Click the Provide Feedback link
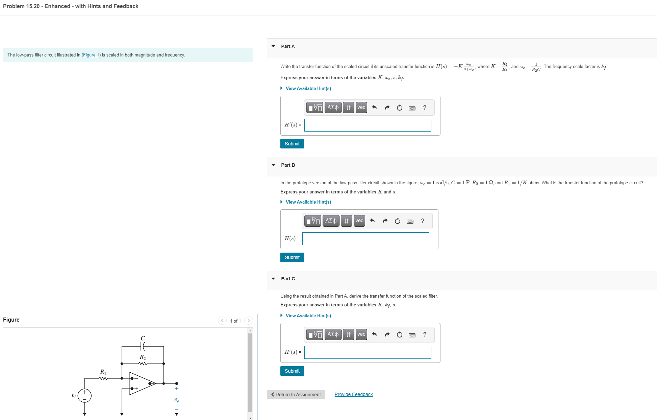The height and width of the screenshot is (420, 657). (x=353, y=394)
